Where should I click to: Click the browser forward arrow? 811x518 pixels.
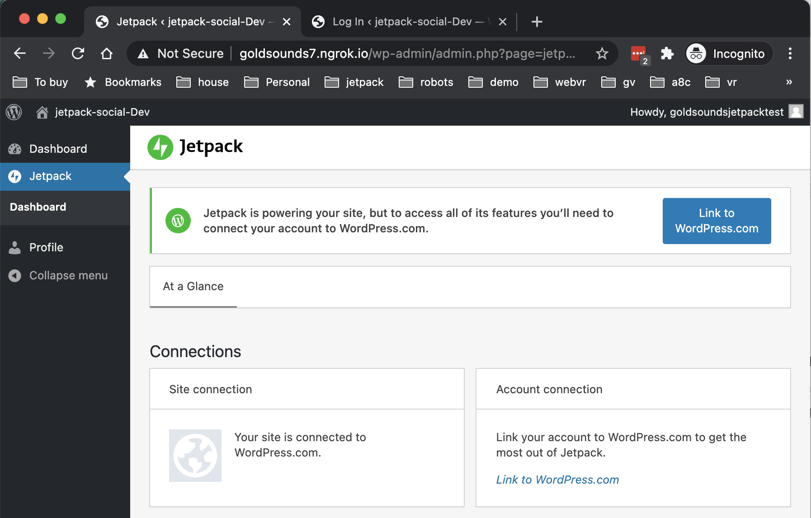[x=48, y=53]
